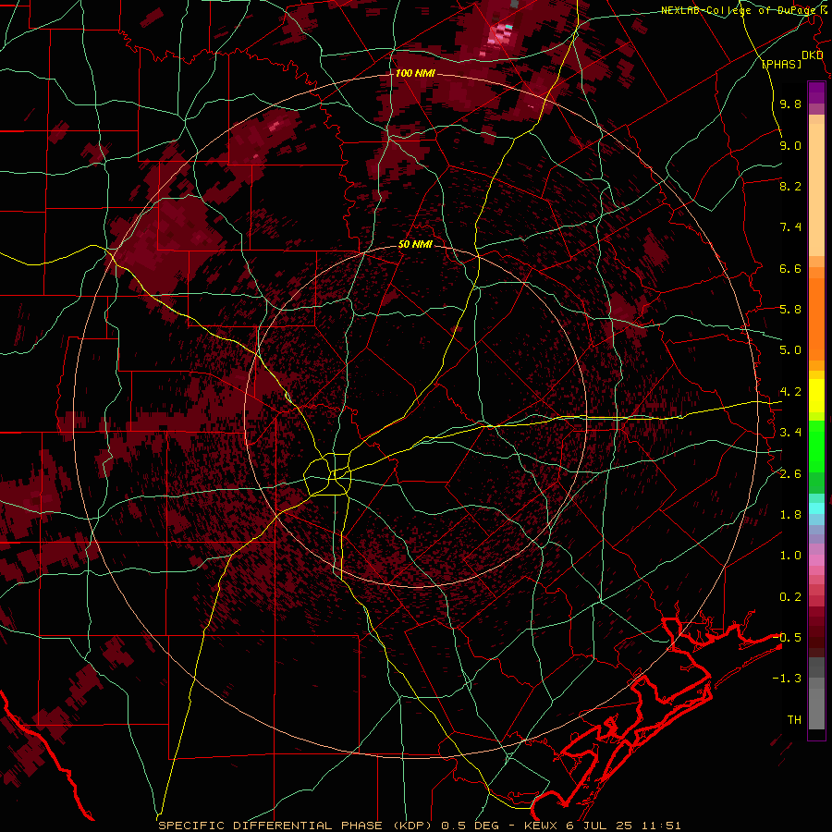Click the 7.4 value on the color scale
Viewport: 832px width, 832px height.
(790, 227)
